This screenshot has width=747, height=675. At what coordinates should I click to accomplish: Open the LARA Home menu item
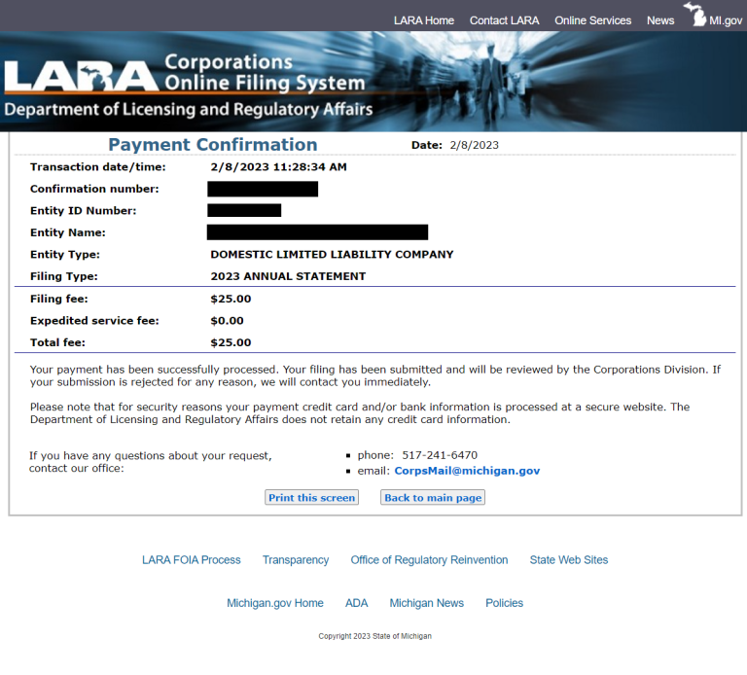tap(423, 21)
